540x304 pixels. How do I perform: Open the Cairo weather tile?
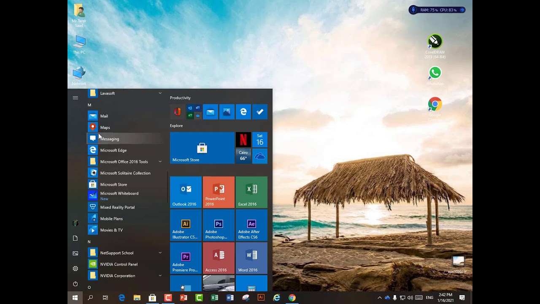pos(243,156)
